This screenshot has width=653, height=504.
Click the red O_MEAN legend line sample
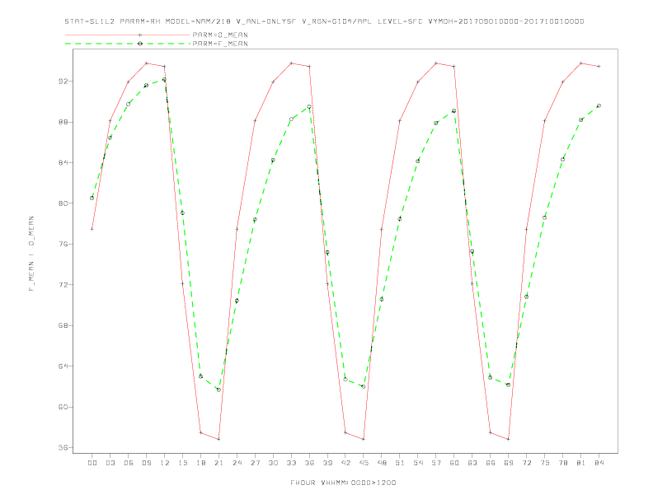(128, 35)
